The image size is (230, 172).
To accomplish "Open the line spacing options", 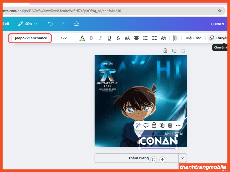I will pos(154,38).
